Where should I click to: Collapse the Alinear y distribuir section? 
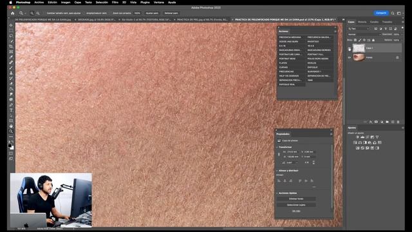tap(277, 171)
